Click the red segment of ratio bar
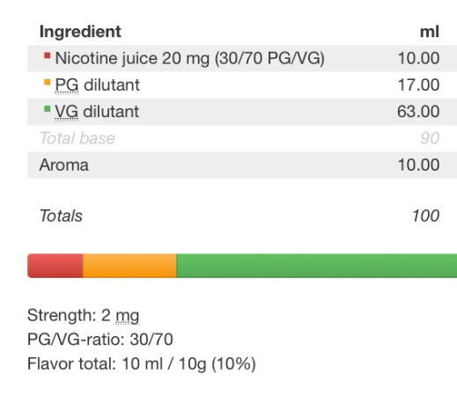The height and width of the screenshot is (396, 457). coord(55,266)
